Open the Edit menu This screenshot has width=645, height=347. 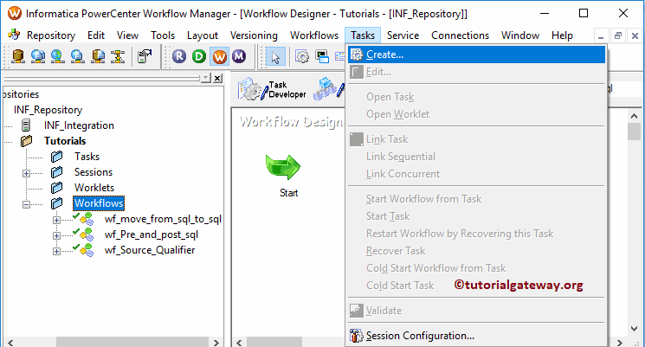pyautogui.click(x=96, y=35)
